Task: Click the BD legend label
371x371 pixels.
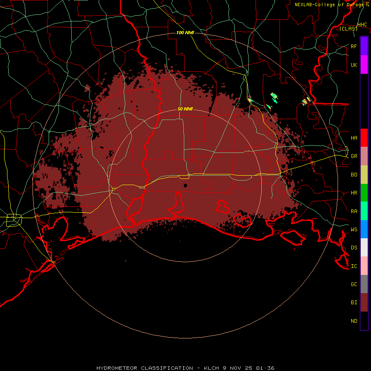Action: coord(354,175)
